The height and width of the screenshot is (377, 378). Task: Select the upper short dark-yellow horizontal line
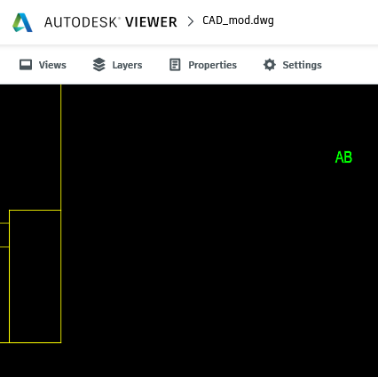pos(4,223)
